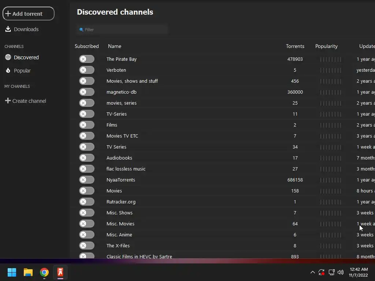Toggle subscription for Misc. Shows
The image size is (375, 281).
(87, 213)
